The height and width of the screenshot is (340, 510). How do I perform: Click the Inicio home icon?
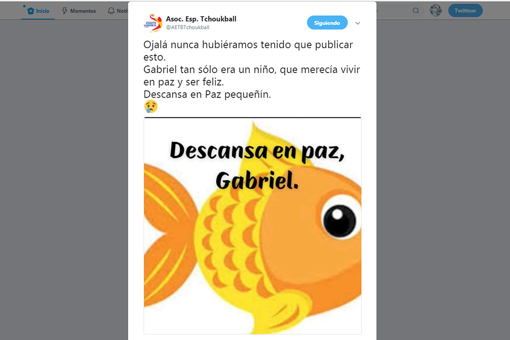pyautogui.click(x=30, y=11)
